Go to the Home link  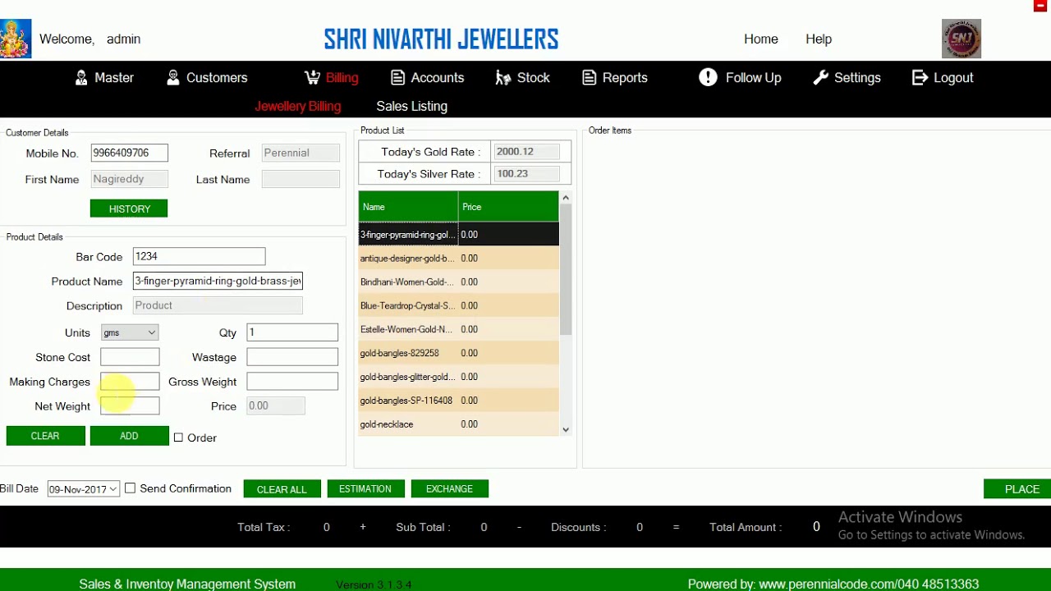click(761, 39)
